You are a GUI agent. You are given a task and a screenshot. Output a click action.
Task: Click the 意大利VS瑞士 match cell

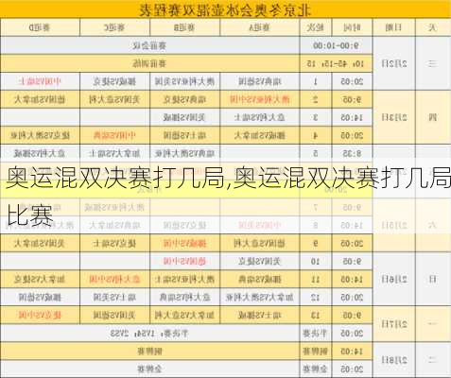260,117
